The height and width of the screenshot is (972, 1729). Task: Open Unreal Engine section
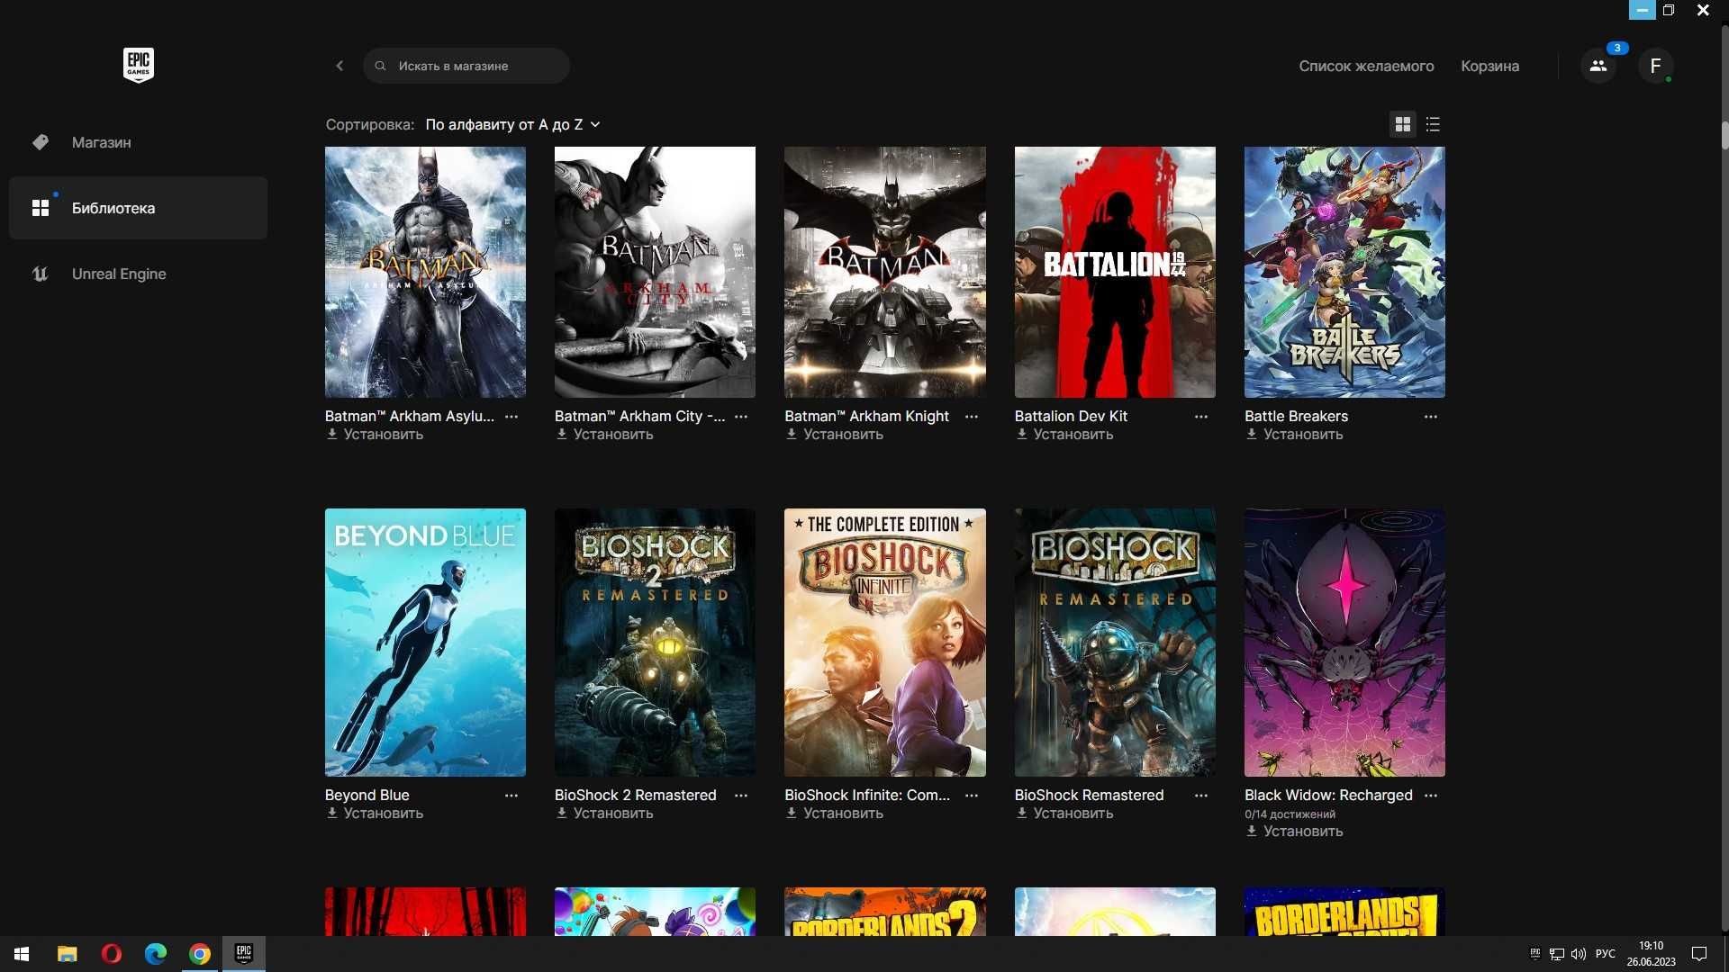tap(138, 274)
